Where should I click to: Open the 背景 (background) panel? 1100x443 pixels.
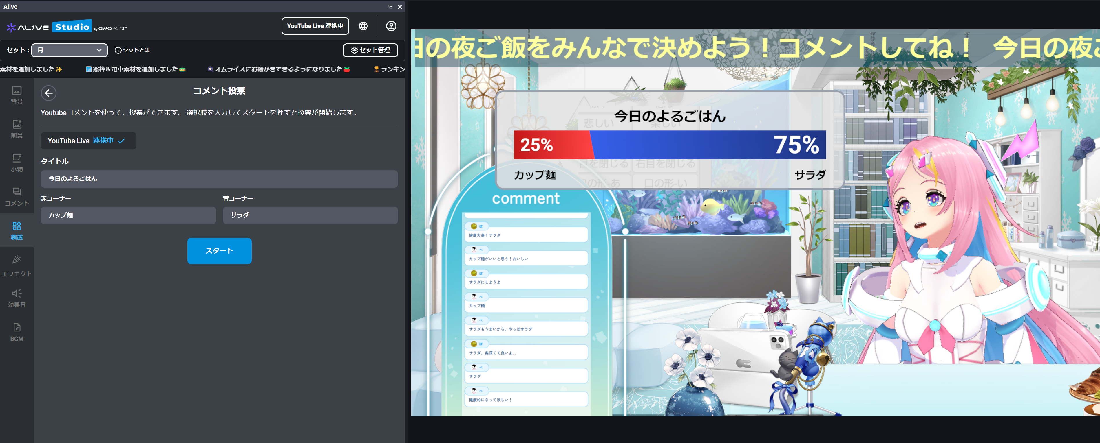(17, 95)
